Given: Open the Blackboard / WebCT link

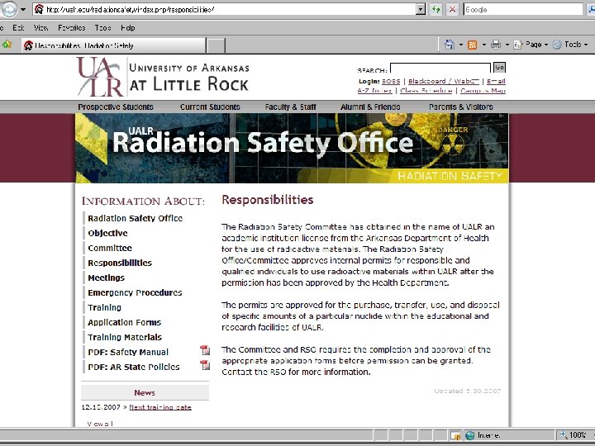Looking at the screenshot, I should 444,81.
